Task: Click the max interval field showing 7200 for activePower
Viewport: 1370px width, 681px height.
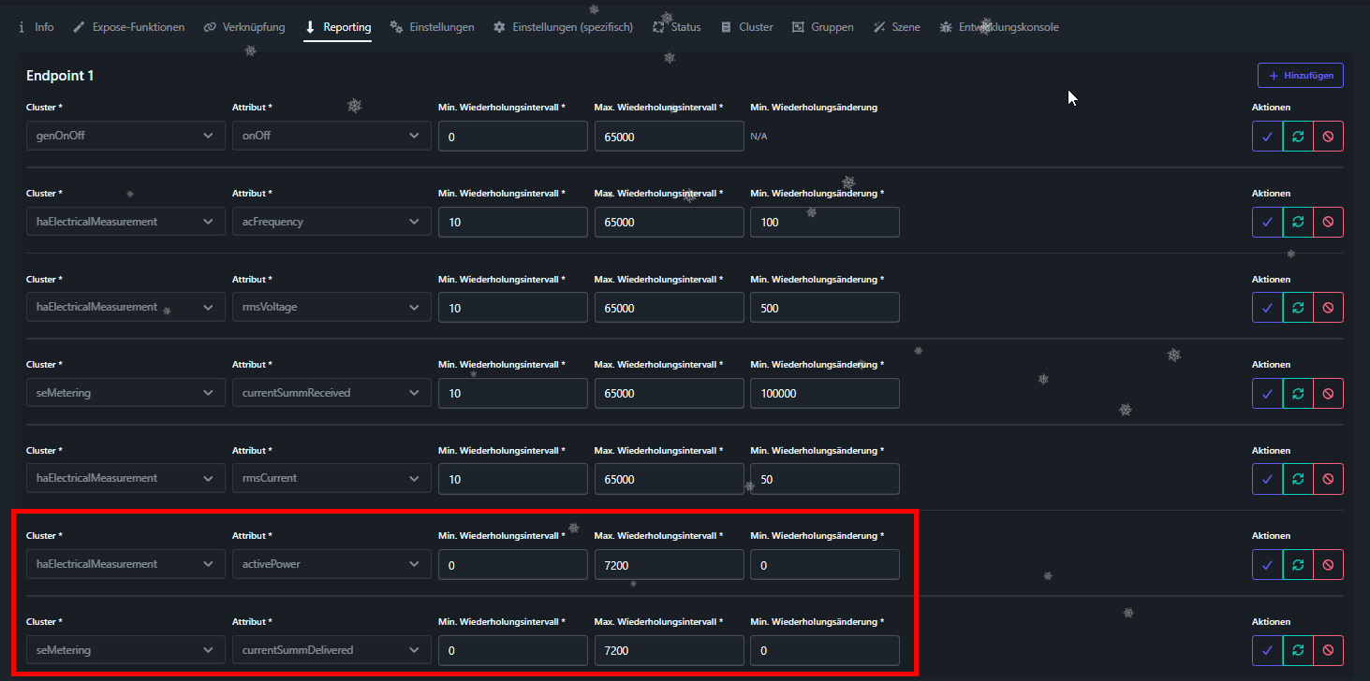Action: pos(669,565)
